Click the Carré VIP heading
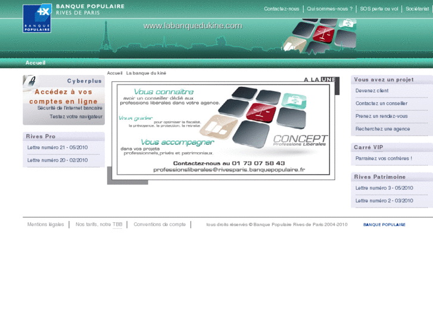The width and height of the screenshot is (433, 324). coord(369,147)
